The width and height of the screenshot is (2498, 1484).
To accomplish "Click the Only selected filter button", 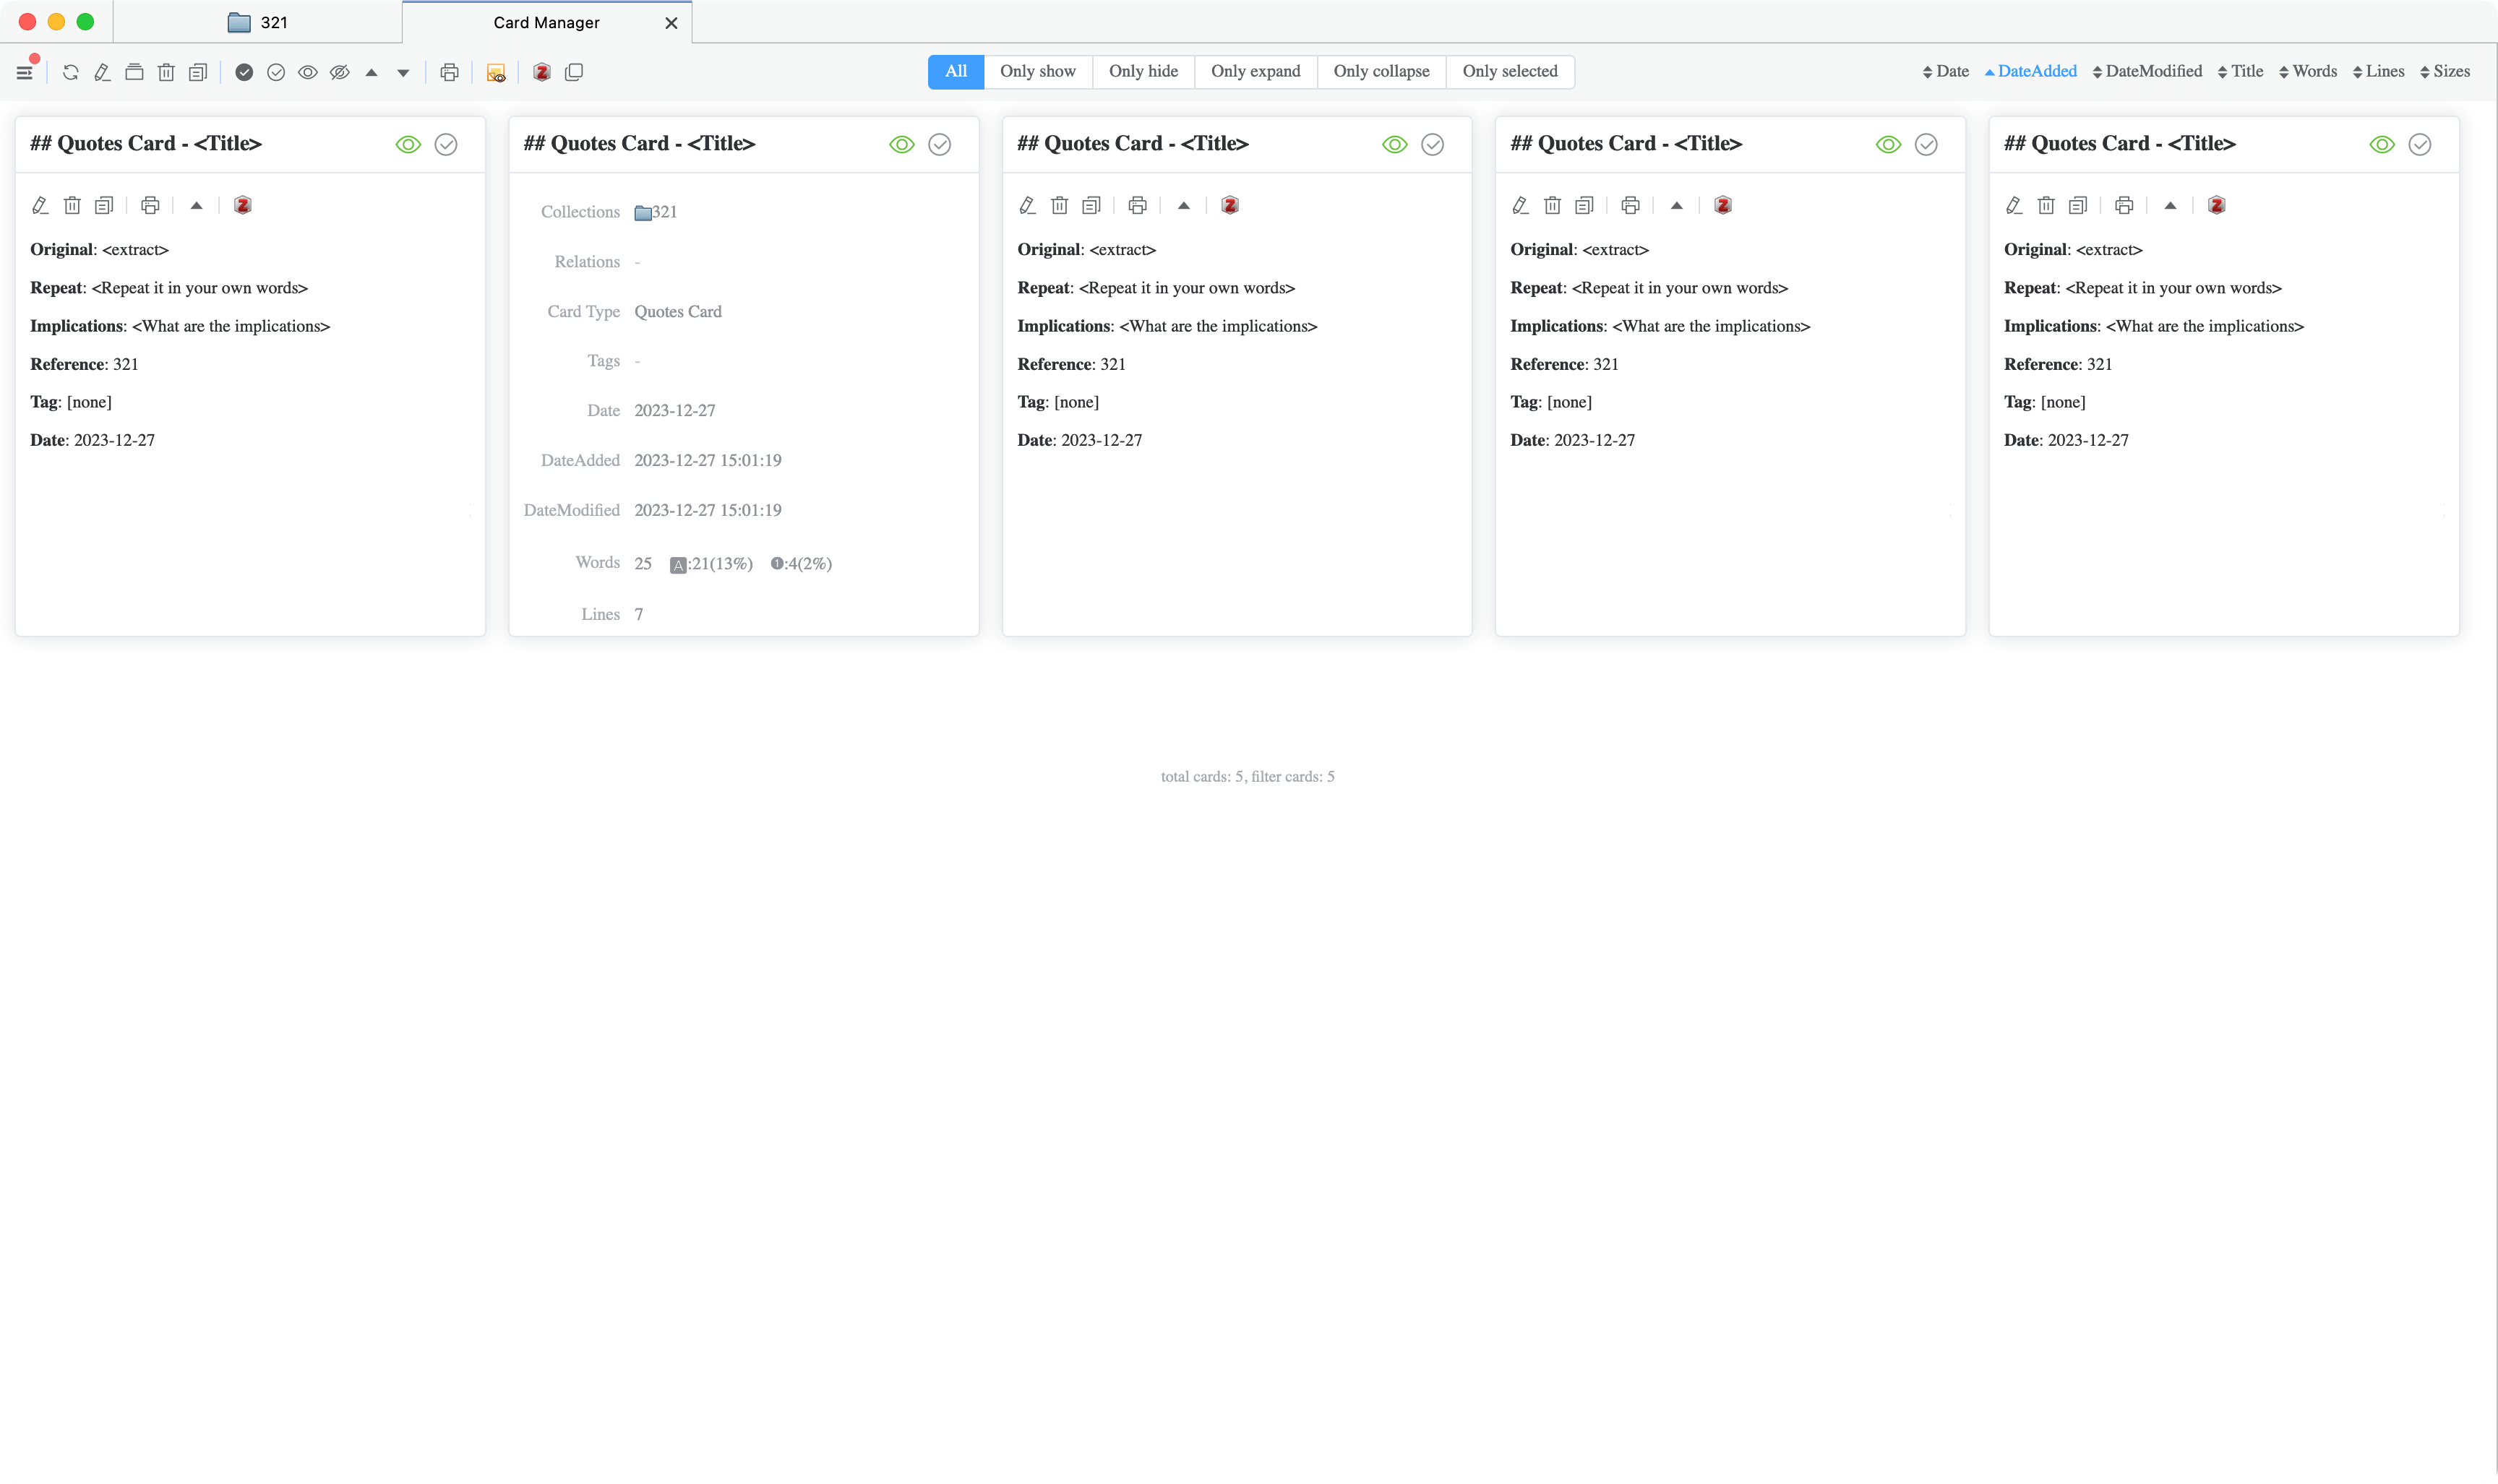I will tap(1508, 71).
